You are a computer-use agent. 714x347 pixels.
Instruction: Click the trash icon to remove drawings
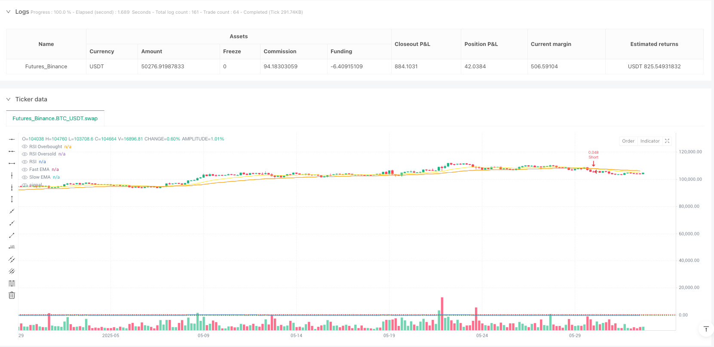click(12, 295)
